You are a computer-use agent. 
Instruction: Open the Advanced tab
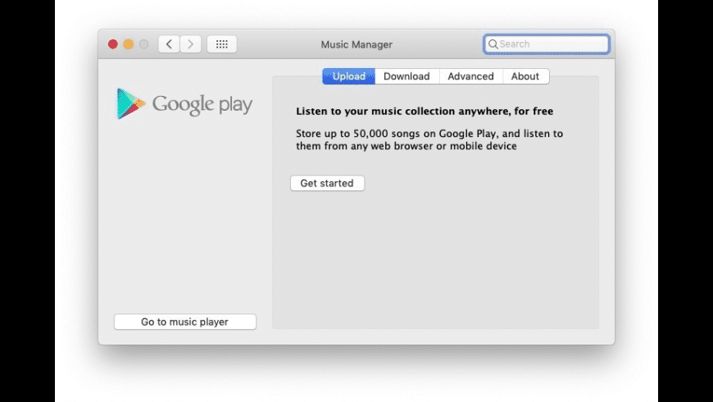point(470,76)
